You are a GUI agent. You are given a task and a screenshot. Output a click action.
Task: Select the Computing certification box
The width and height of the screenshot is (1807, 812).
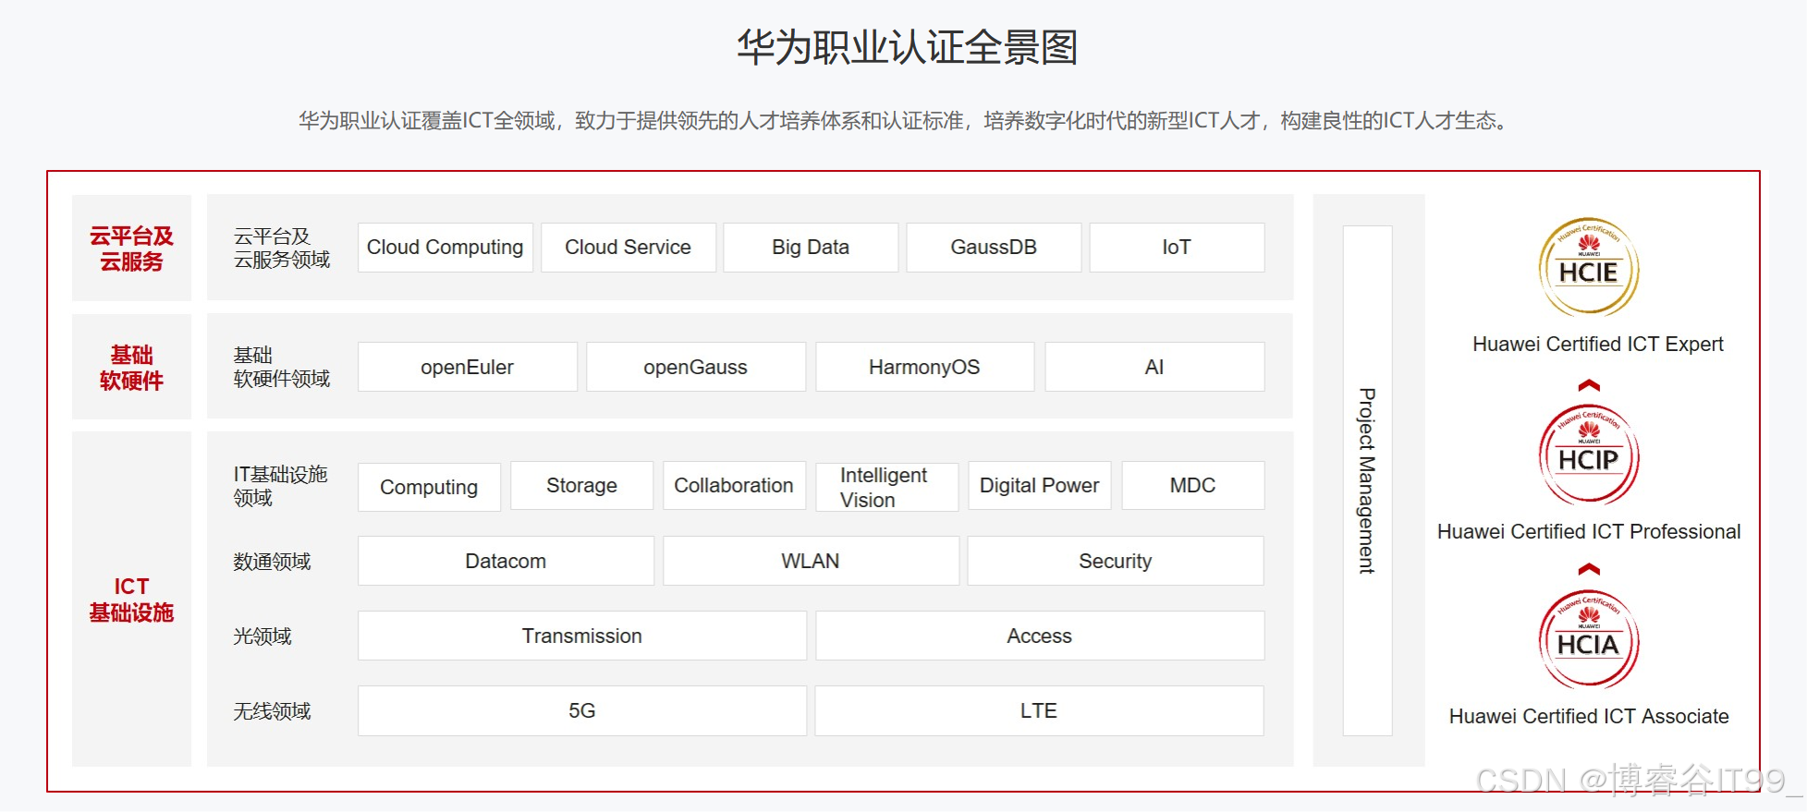point(430,487)
